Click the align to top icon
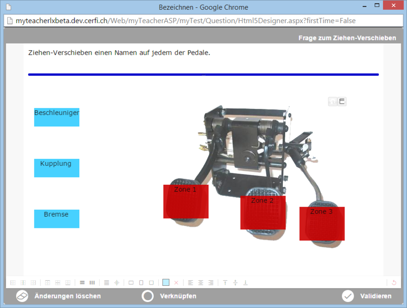The height and width of the screenshot is (308, 407). click(225, 283)
